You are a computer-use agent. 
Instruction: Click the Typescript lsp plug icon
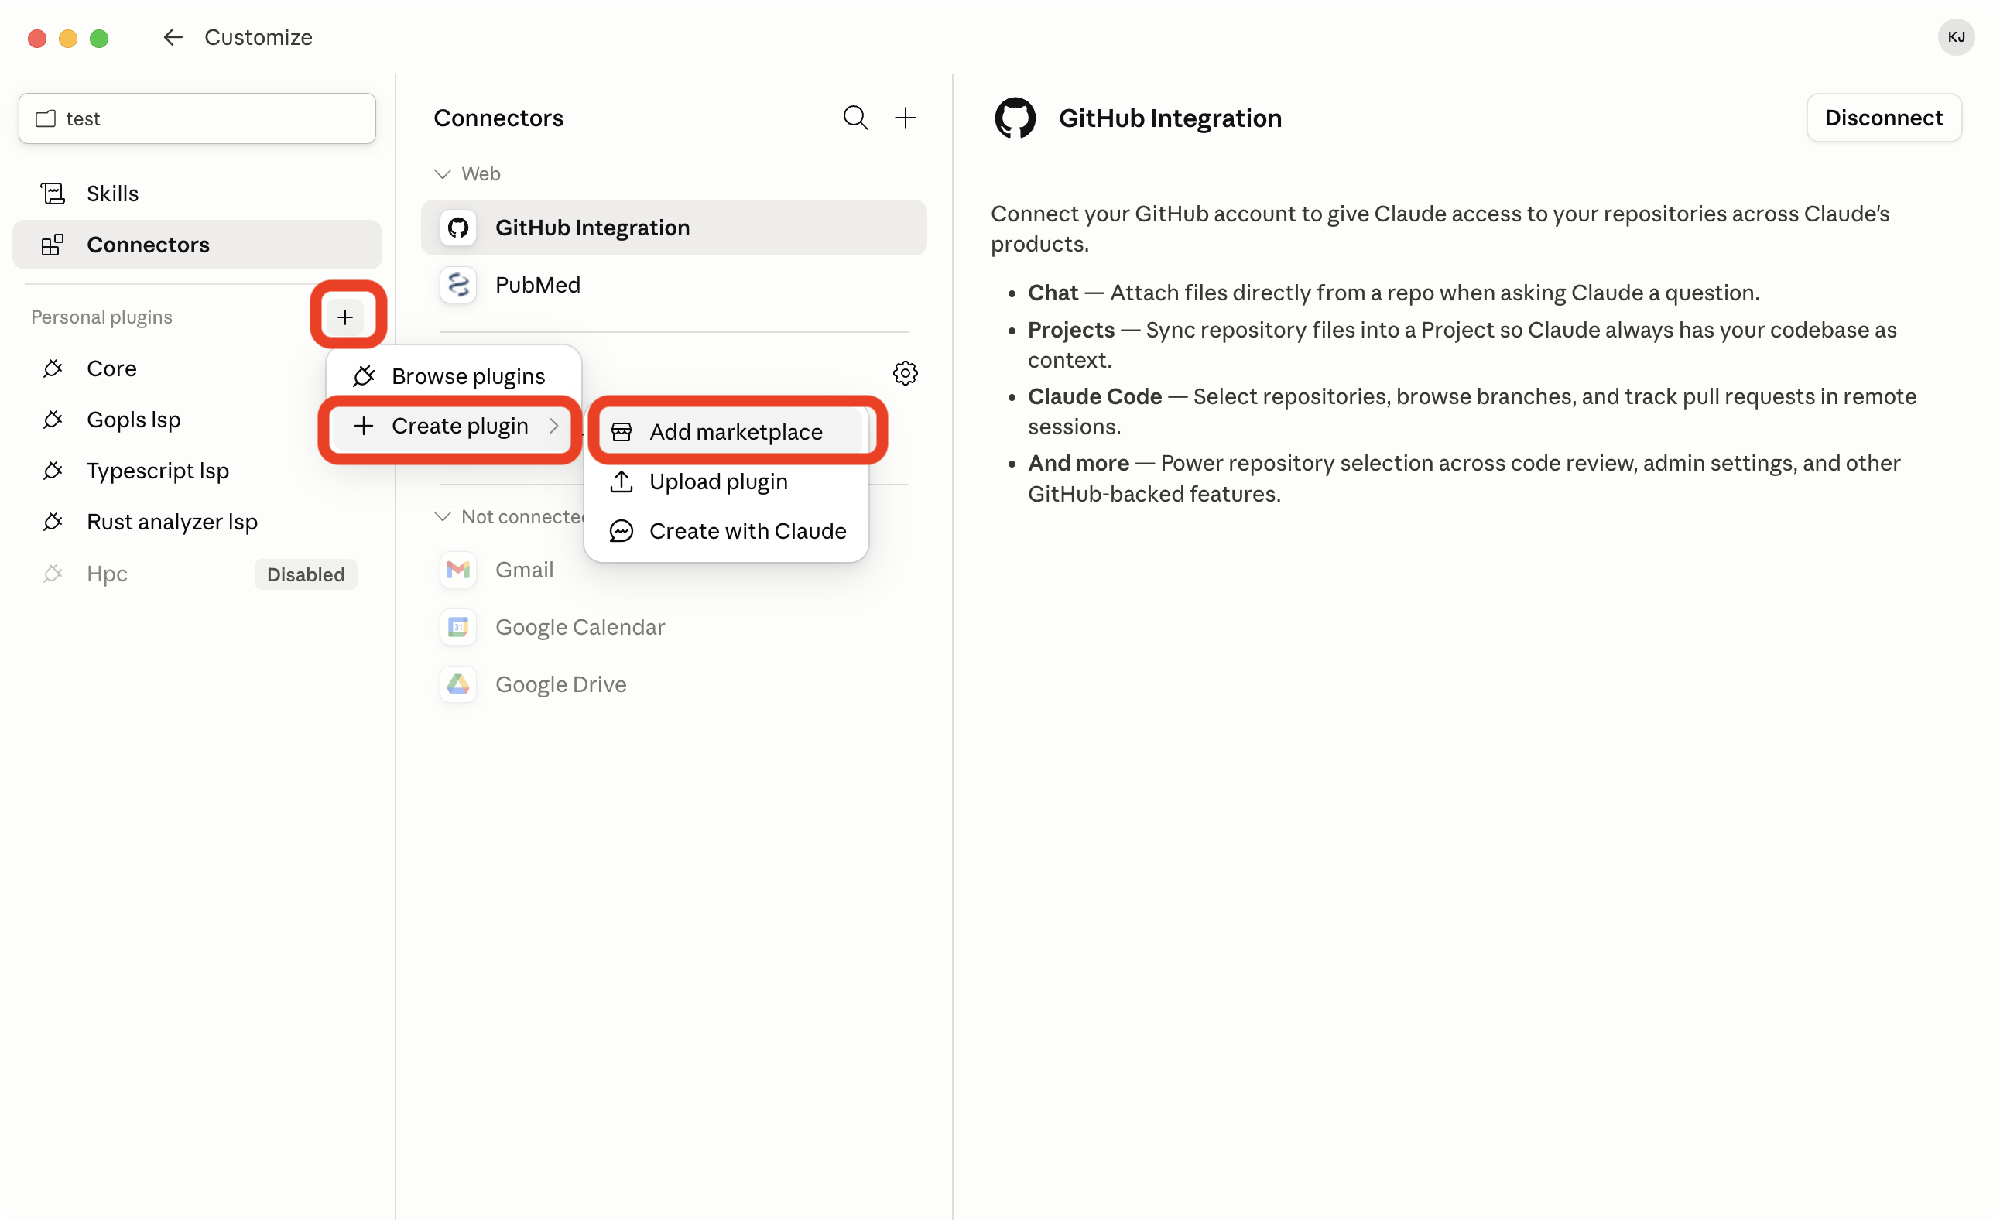coord(53,471)
